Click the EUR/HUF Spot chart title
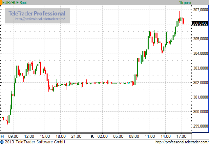209x145 pixels. [14, 3]
